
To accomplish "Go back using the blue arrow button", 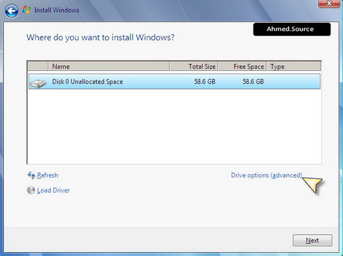I will click(11, 11).
